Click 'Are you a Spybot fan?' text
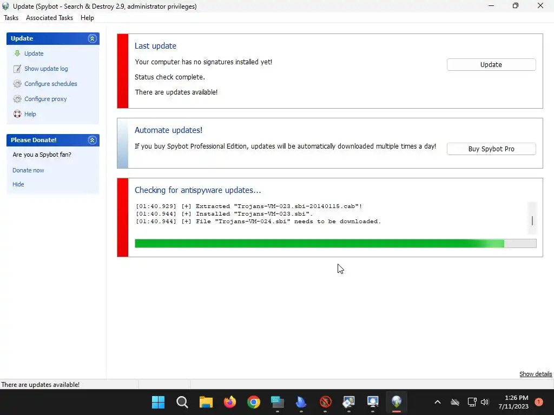 (42, 155)
